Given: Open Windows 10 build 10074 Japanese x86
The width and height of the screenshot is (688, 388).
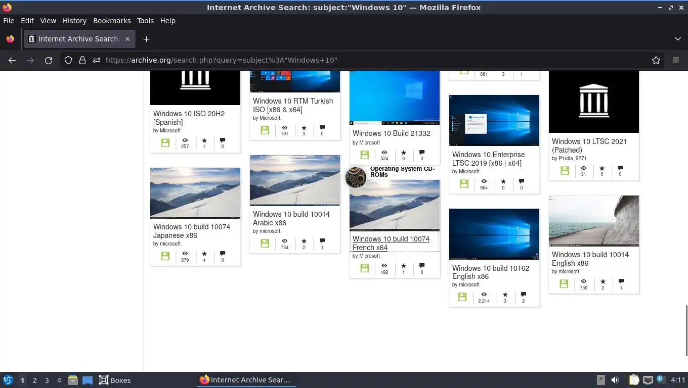Looking at the screenshot, I should point(192,231).
